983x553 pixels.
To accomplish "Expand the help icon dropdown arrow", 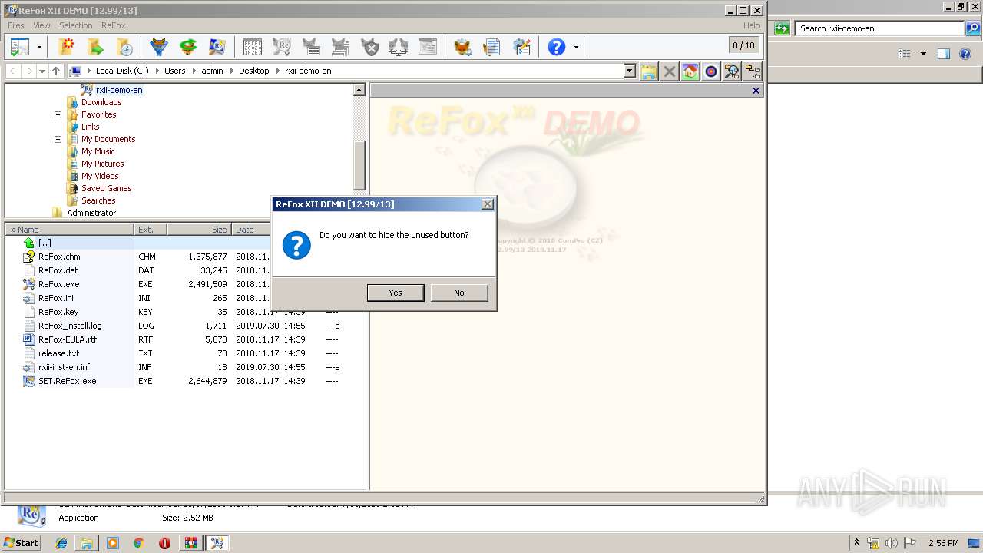I will pos(576,48).
